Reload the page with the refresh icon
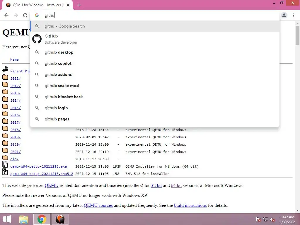Image resolution: width=300 pixels, height=225 pixels. click(25, 15)
